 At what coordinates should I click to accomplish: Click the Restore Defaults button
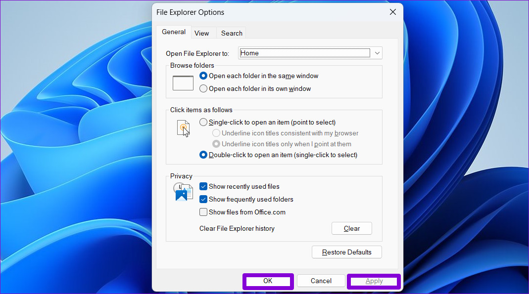[x=346, y=252]
